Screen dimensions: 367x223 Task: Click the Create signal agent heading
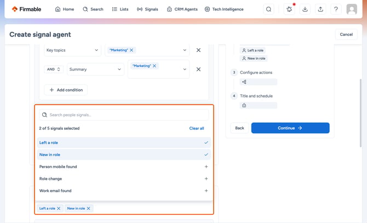point(40,35)
